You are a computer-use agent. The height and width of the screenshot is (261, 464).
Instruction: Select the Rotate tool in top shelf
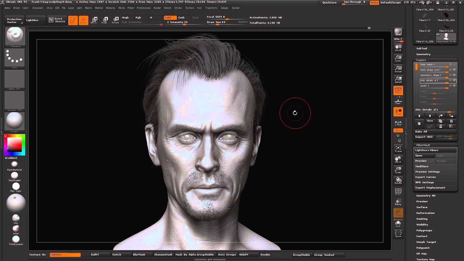115,20
